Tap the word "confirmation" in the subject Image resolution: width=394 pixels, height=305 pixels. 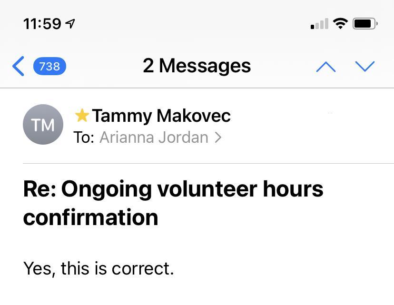click(90, 217)
